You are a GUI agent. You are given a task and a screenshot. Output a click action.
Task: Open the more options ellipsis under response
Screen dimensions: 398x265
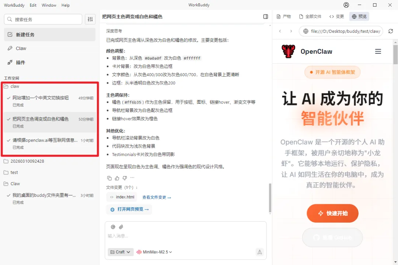[x=132, y=178]
